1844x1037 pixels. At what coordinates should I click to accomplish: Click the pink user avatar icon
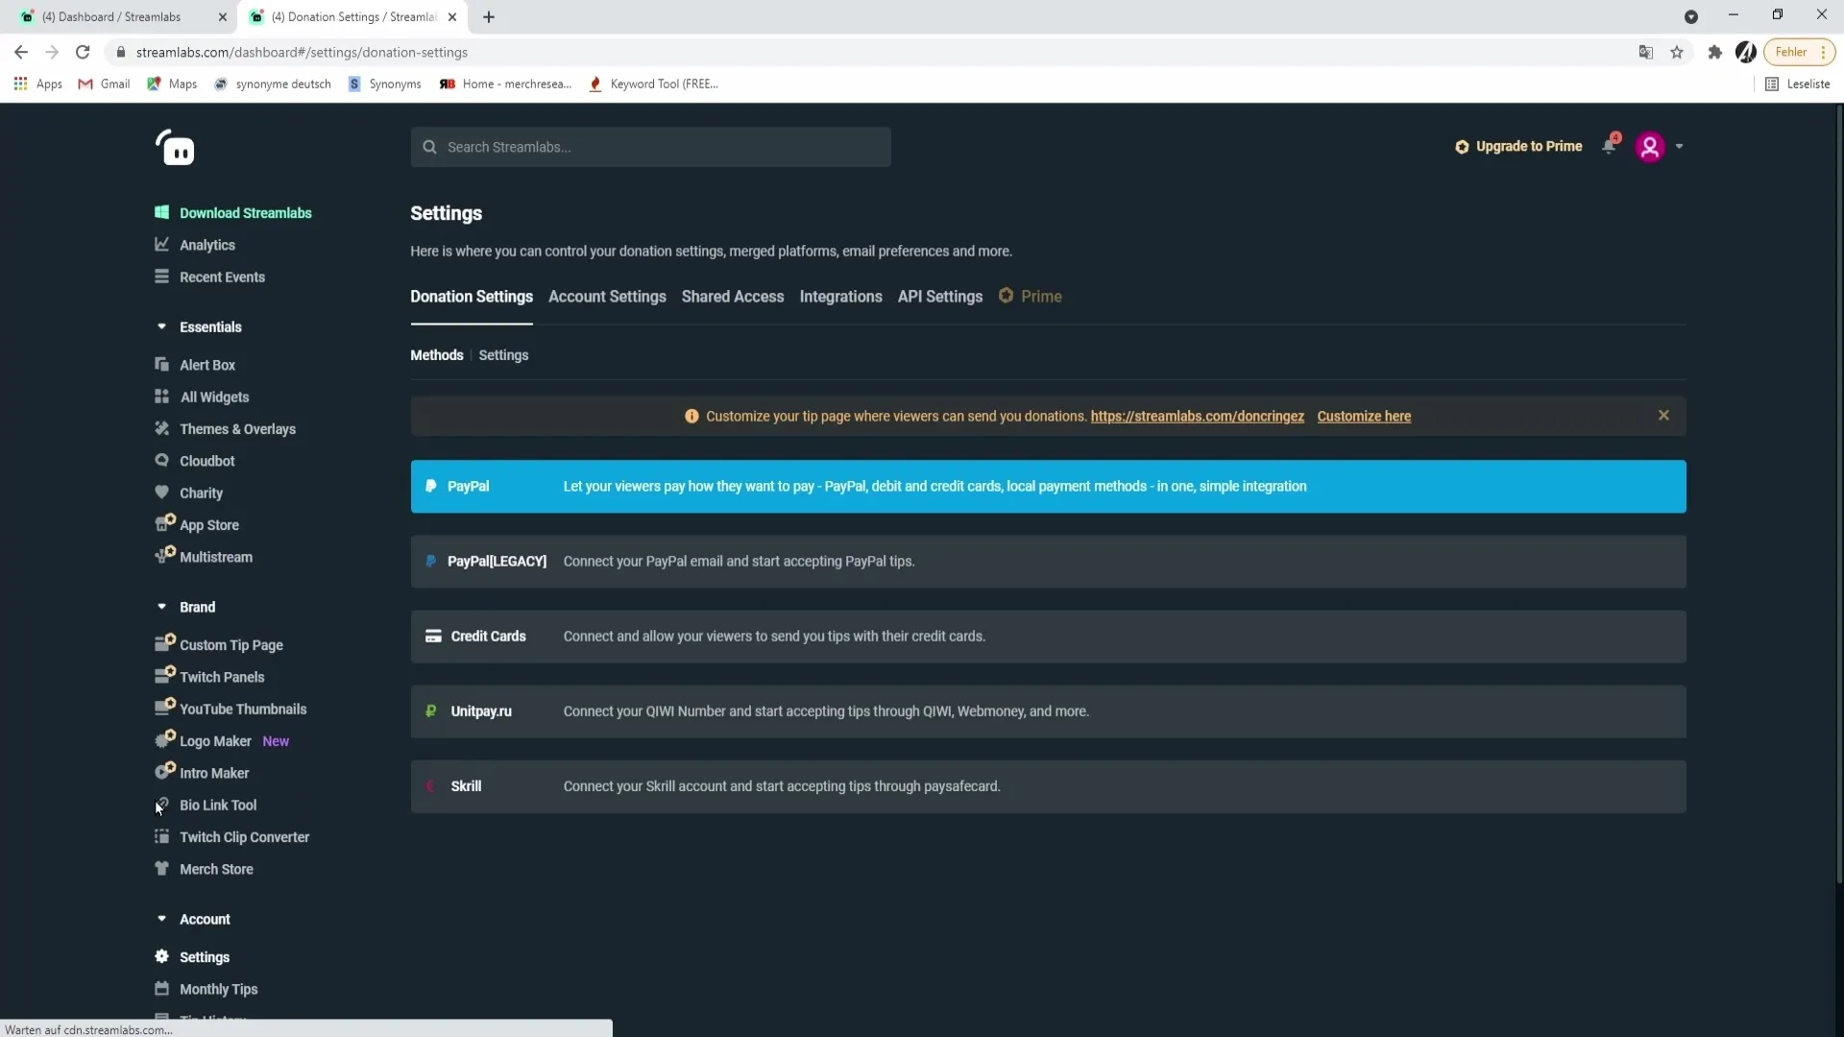tap(1650, 147)
